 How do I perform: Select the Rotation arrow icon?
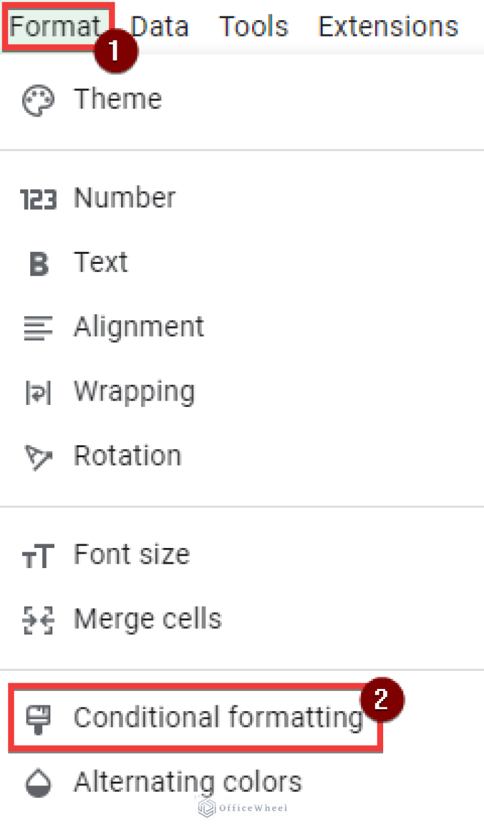coord(38,456)
